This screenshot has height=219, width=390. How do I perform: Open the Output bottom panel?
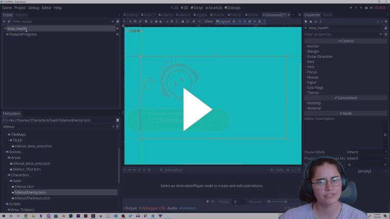click(131, 208)
